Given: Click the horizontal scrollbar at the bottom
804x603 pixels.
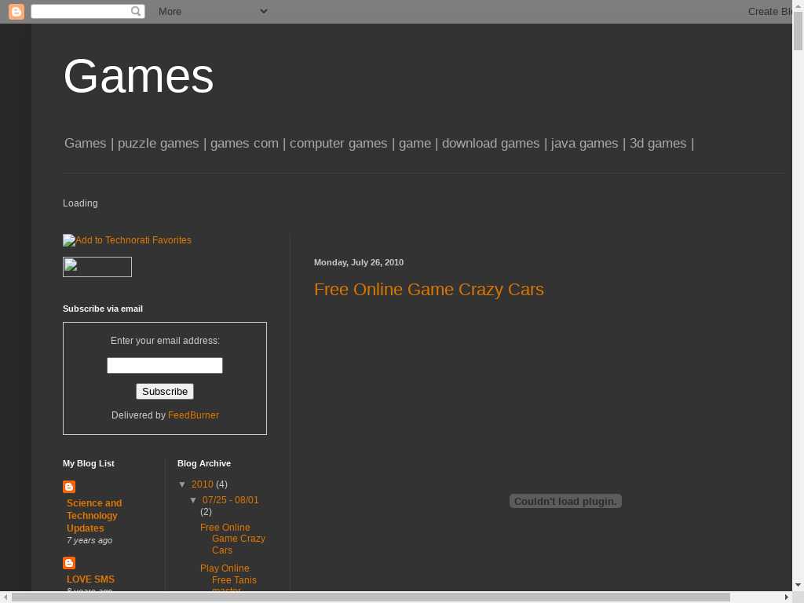Looking at the screenshot, I should [369, 598].
